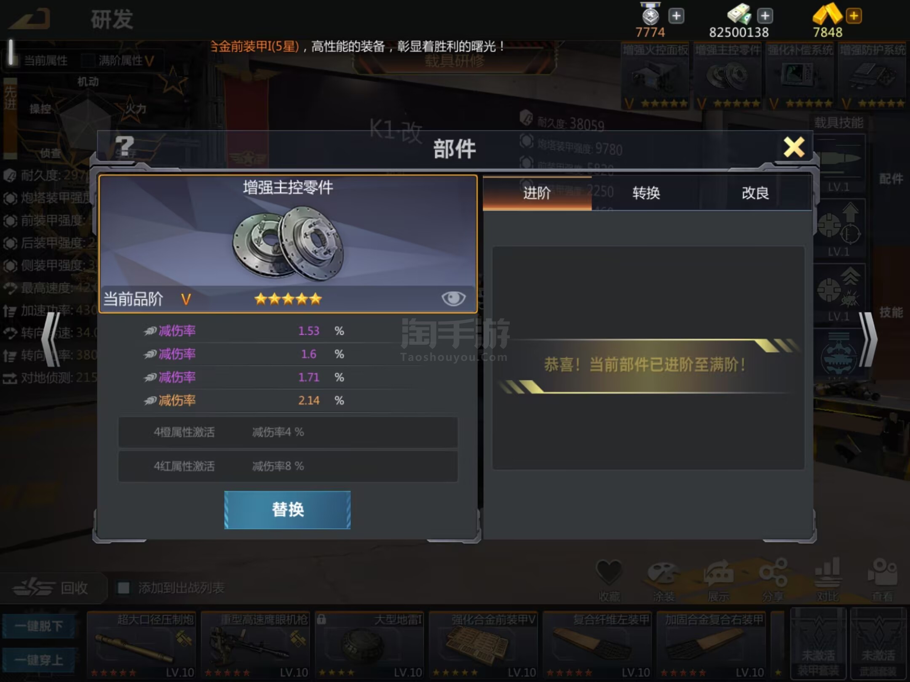Click the 回收 recycle button
910x682 pixels.
coord(51,588)
